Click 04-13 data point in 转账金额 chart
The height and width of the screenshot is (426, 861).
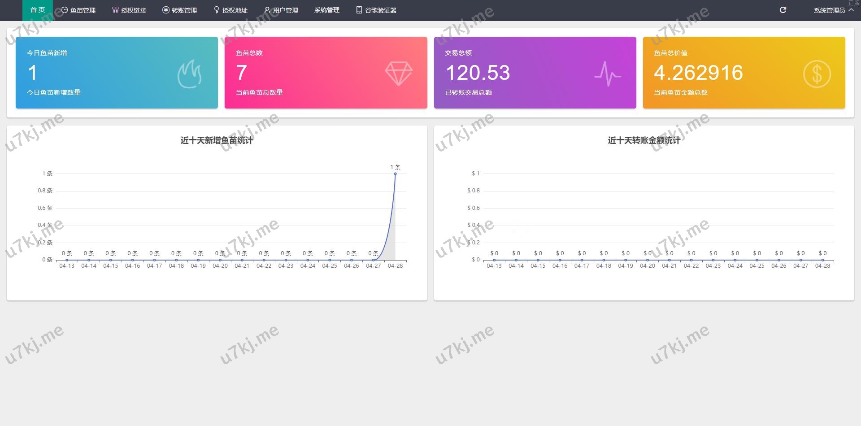(494, 260)
